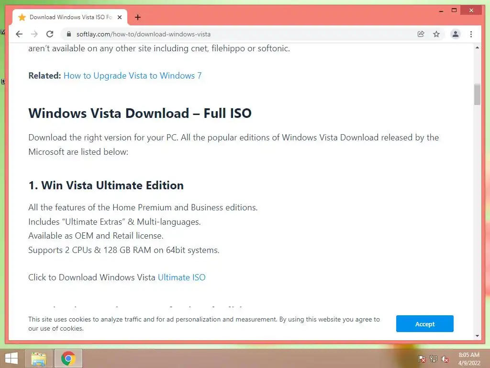Click the heading 'Windows Vista Download – Full ISO'
This screenshot has width=490, height=368.
(140, 113)
